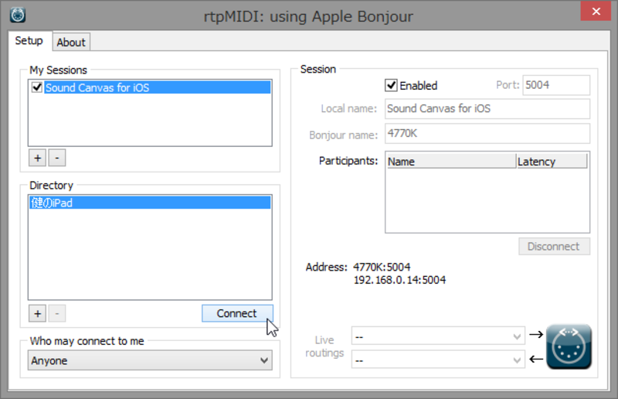Connect to the selected directory device

[237, 313]
